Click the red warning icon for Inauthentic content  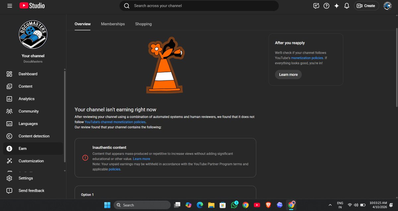coord(85,158)
